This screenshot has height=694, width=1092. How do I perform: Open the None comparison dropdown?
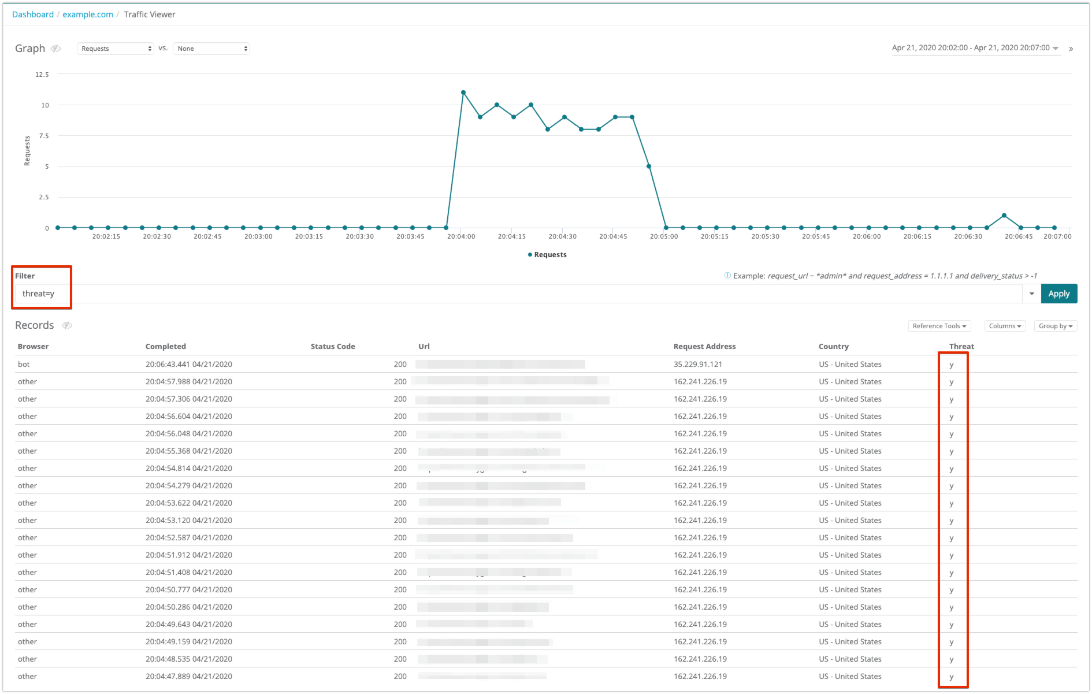[x=211, y=49]
